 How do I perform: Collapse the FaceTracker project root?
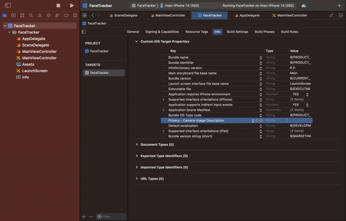point(5,26)
